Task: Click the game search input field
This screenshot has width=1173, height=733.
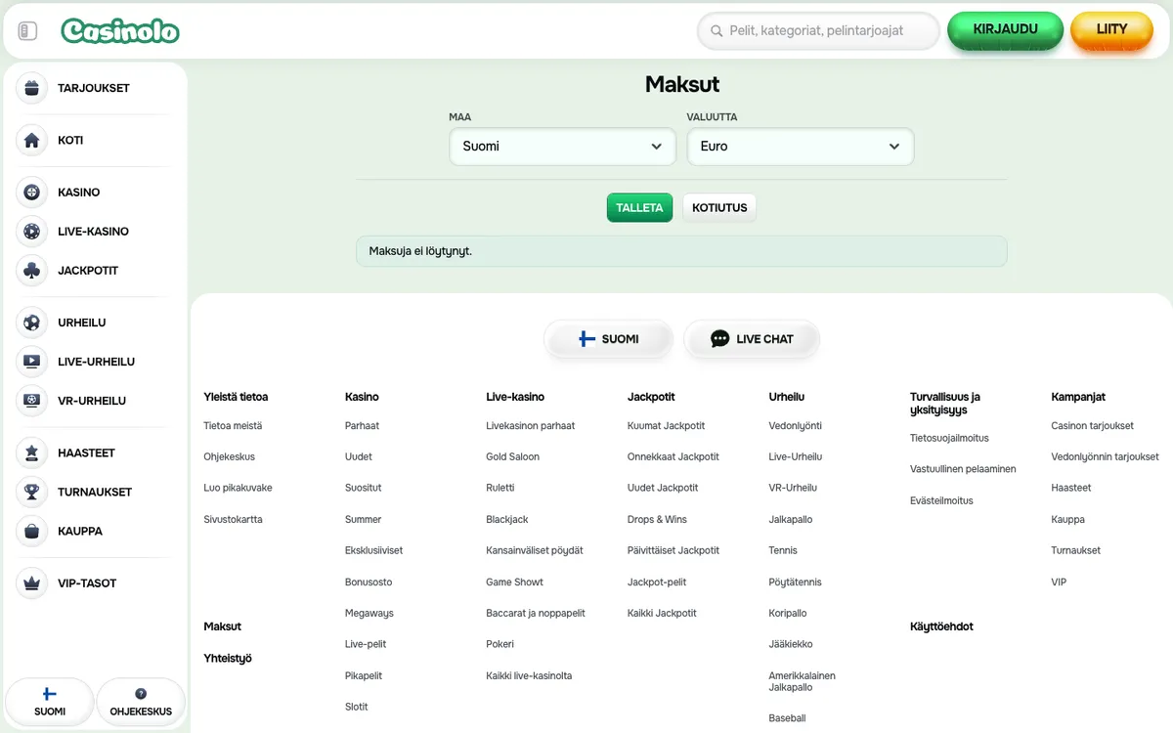Action: (818, 31)
